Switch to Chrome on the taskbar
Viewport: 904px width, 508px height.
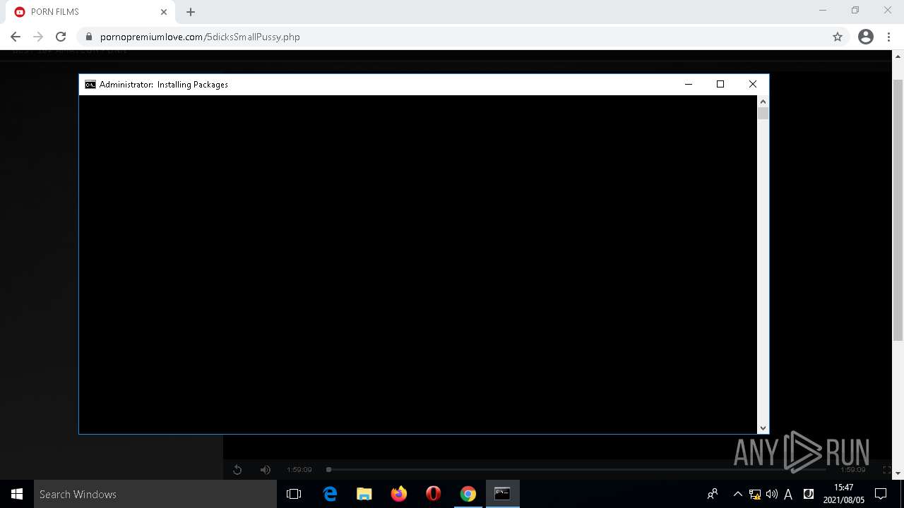pos(468,494)
